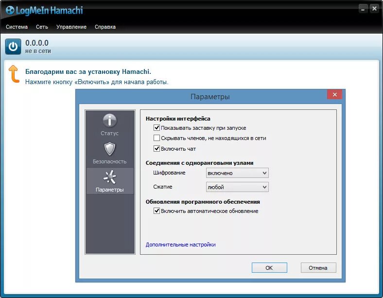Open the Сеть menu

click(x=42, y=27)
